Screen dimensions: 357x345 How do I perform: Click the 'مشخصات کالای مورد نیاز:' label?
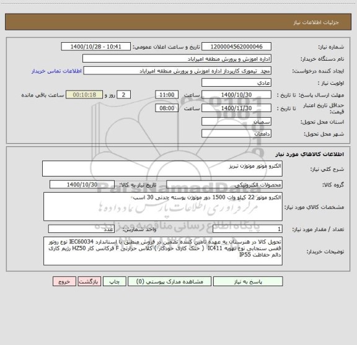[x=314, y=207]
